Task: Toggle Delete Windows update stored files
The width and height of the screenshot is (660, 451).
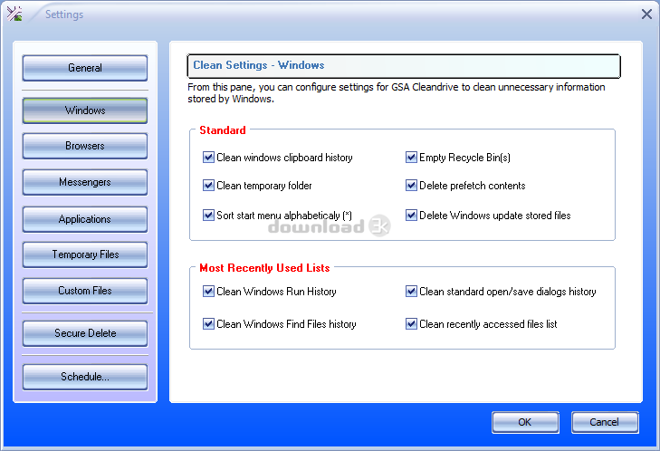Action: tap(412, 216)
